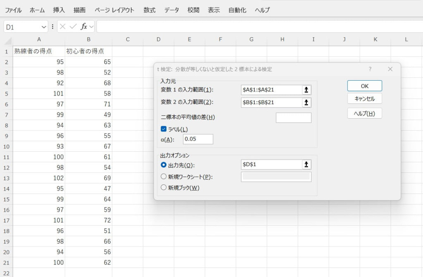Screen dimensions: 423x277
Task: Click the formula bar cancel X icon
Action: pyautogui.click(x=63, y=26)
